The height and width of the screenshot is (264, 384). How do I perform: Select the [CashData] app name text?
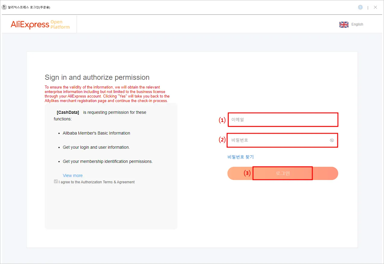[68, 112]
